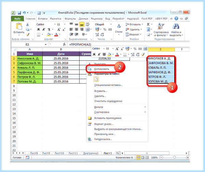
Task: Click Fill Color bucket icon in ribbon
Action: pos(49,35)
